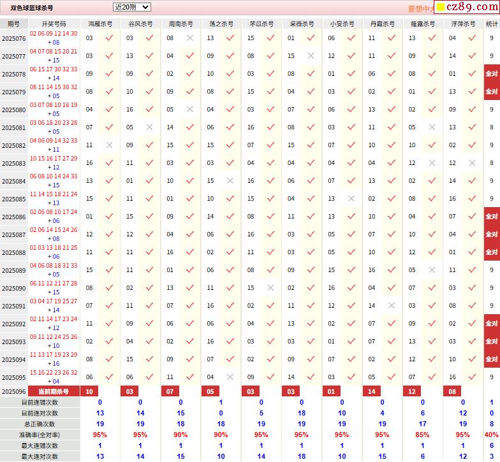Screen dimensions: 500x462
Task: Click 周南杀号 check mark in row 2025092
Action: [x=190, y=324]
